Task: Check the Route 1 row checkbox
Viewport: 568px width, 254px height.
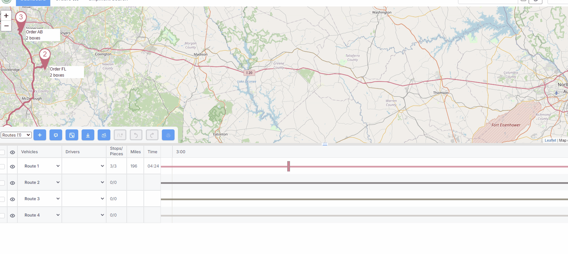Action: click(2, 166)
